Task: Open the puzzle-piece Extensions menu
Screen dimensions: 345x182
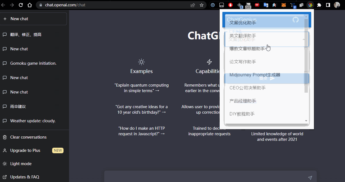Action: (319, 5)
